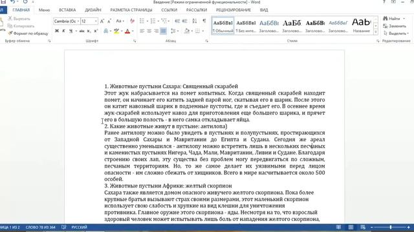The width and height of the screenshot is (414, 232).
Task: Open Font dialog launcher in Шрифт group
Action: click(x=135, y=41)
